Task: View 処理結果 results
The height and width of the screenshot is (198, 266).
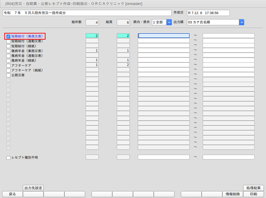Action: [x=253, y=188]
